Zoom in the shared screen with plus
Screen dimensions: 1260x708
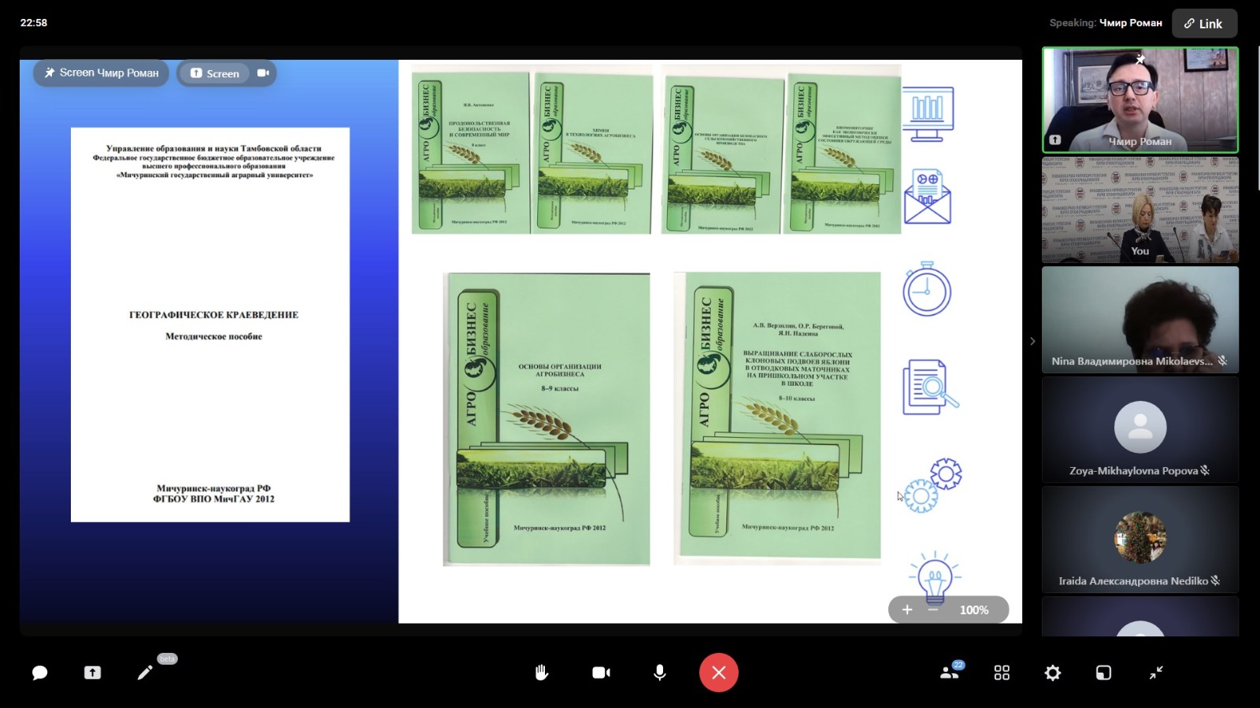[x=907, y=610]
